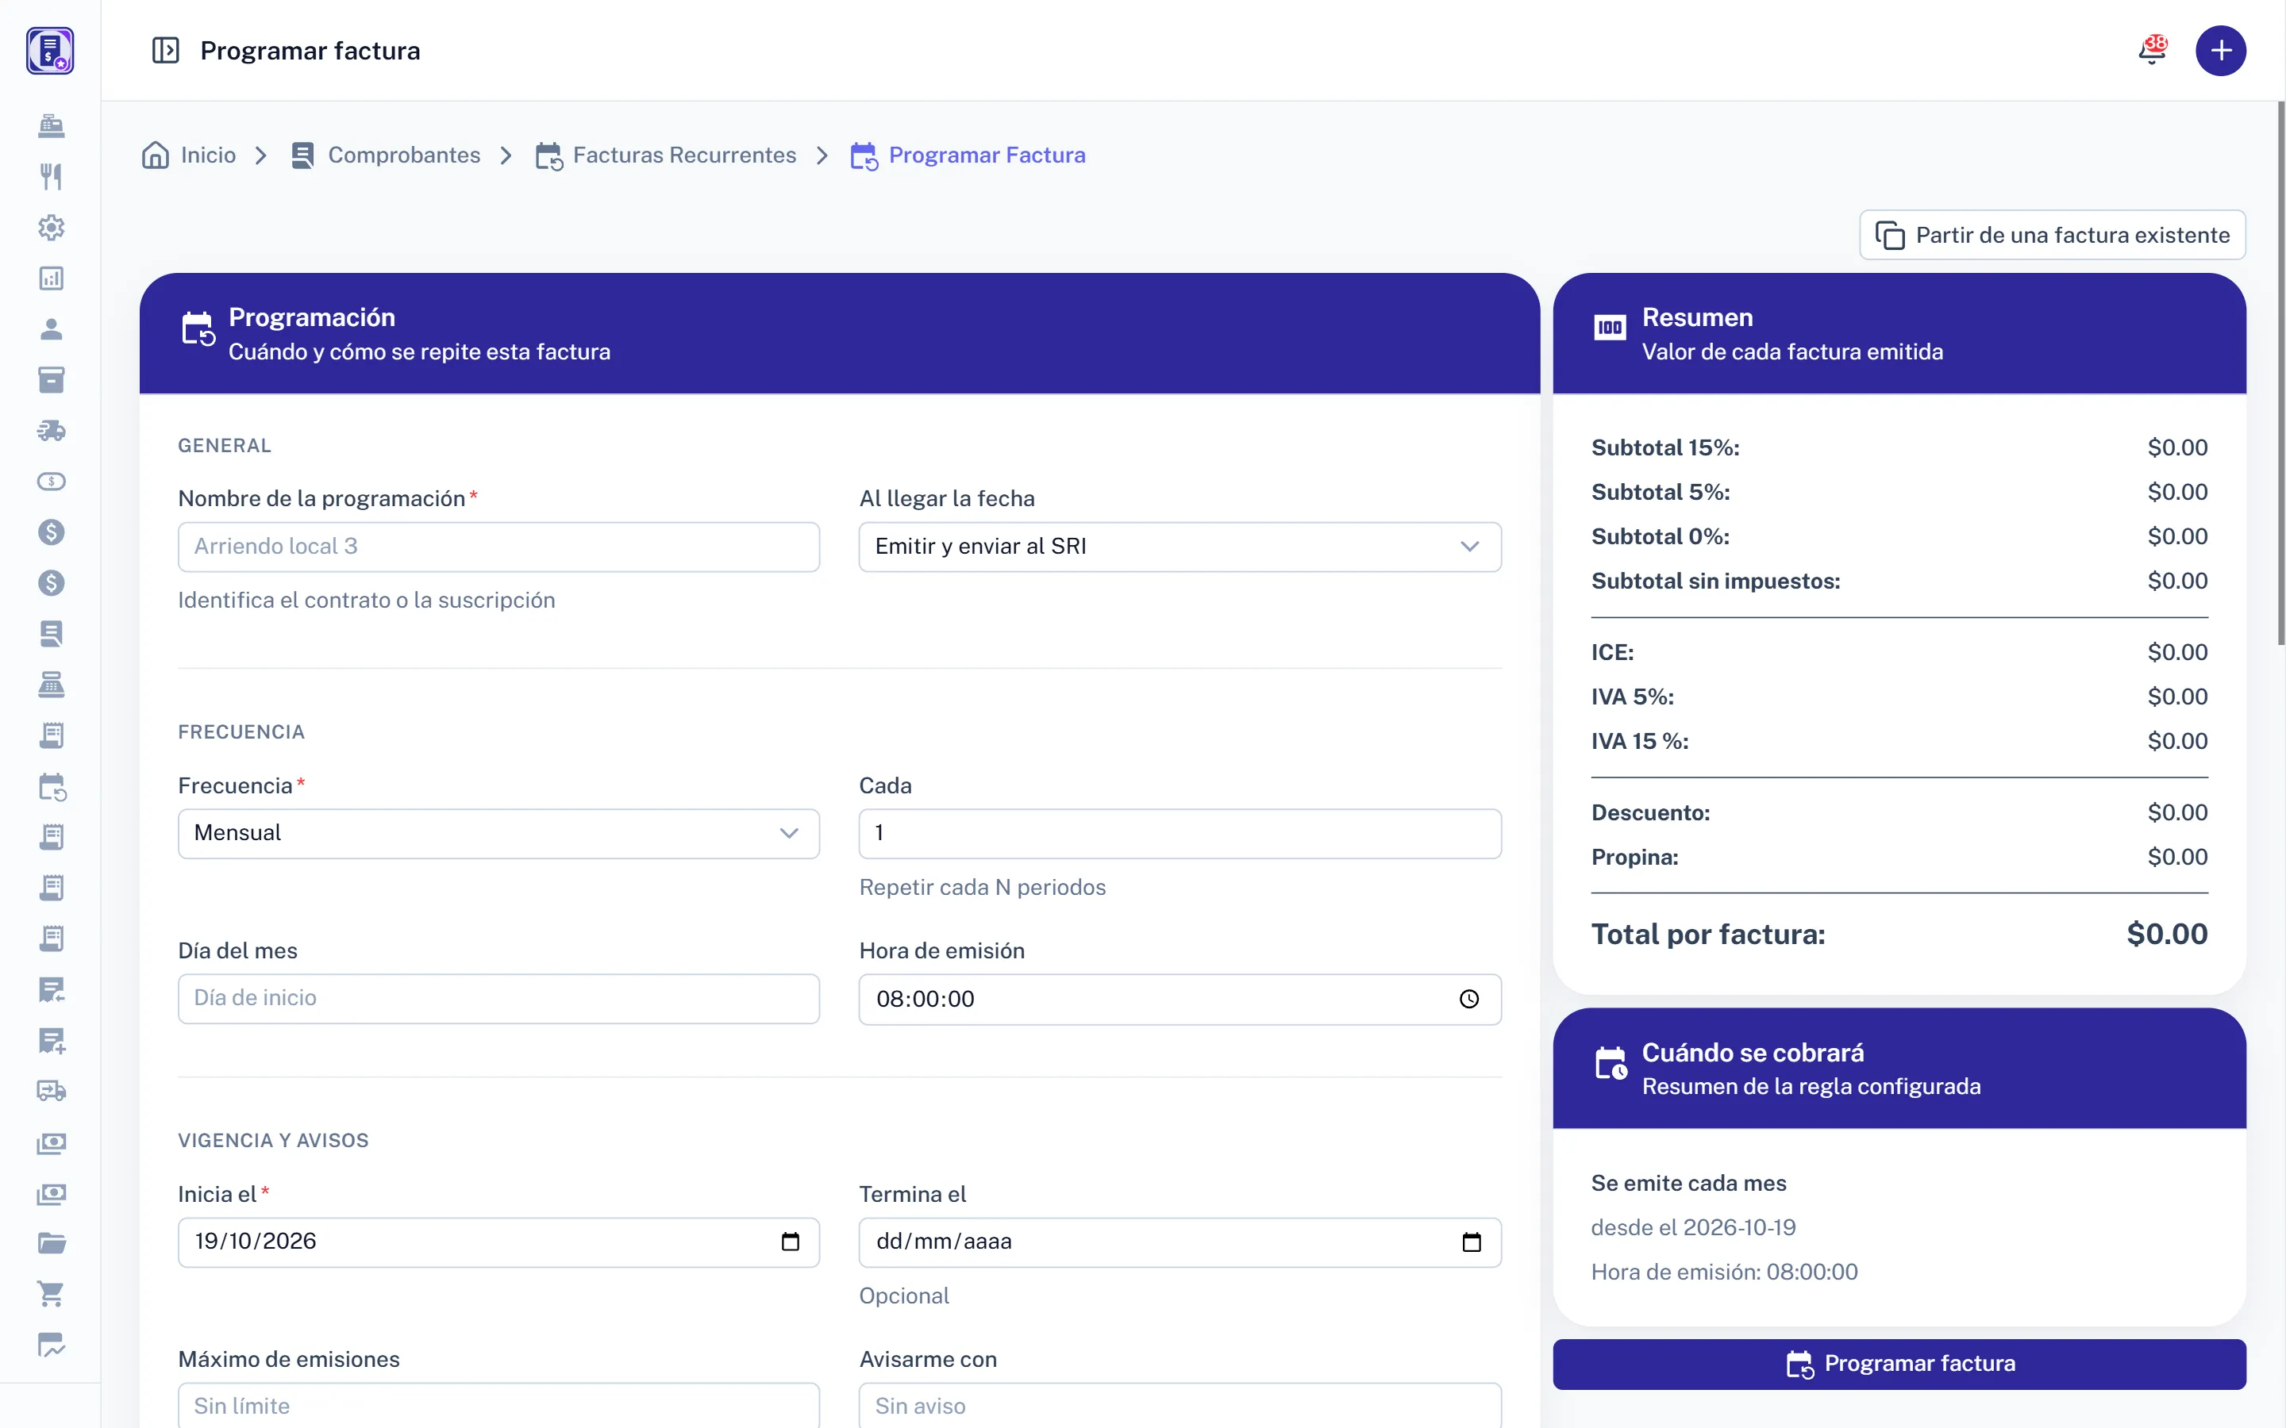
Task: Open the receipt with plus sign icon
Action: click(x=51, y=1041)
